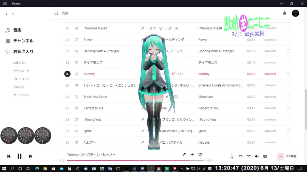Select ダウンロード in sidebar

click(x=21, y=71)
